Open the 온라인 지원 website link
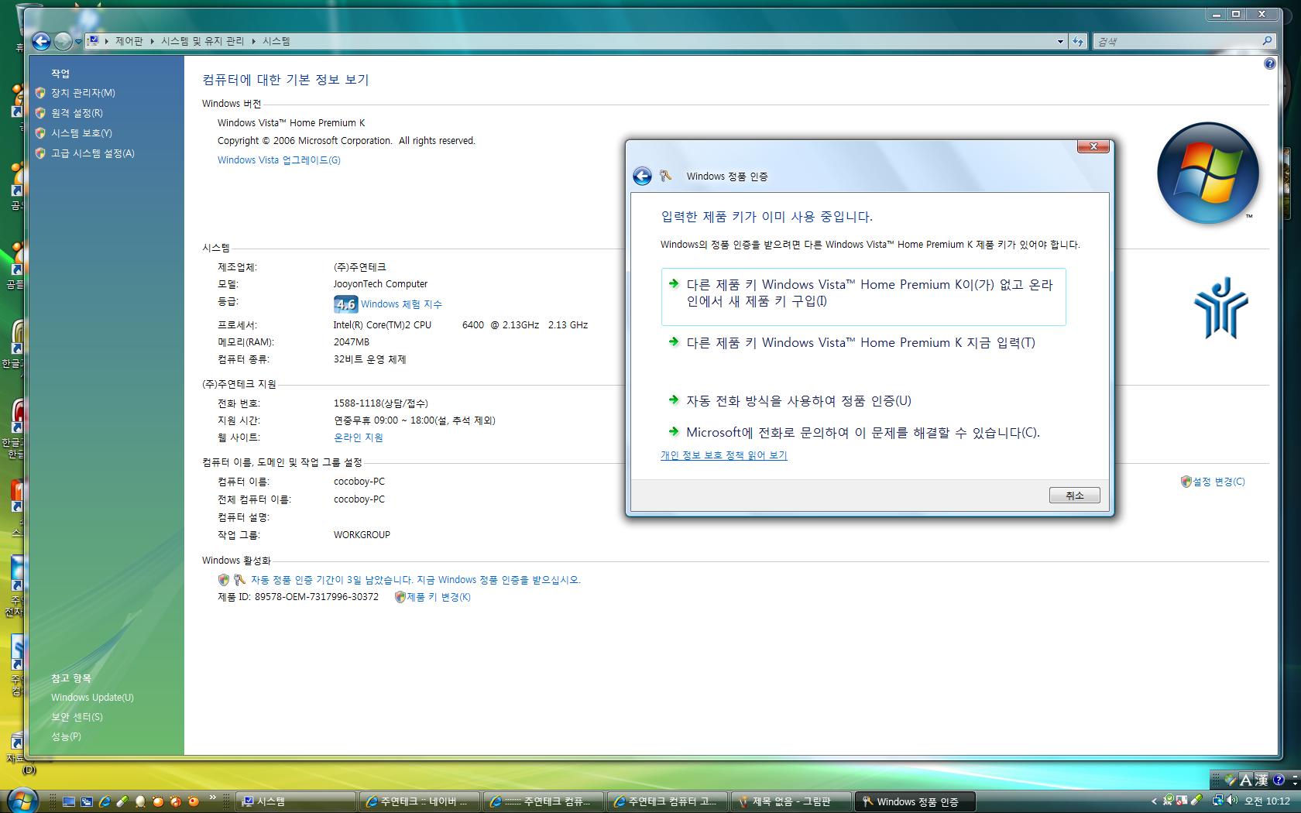Image resolution: width=1301 pixels, height=813 pixels. point(359,437)
